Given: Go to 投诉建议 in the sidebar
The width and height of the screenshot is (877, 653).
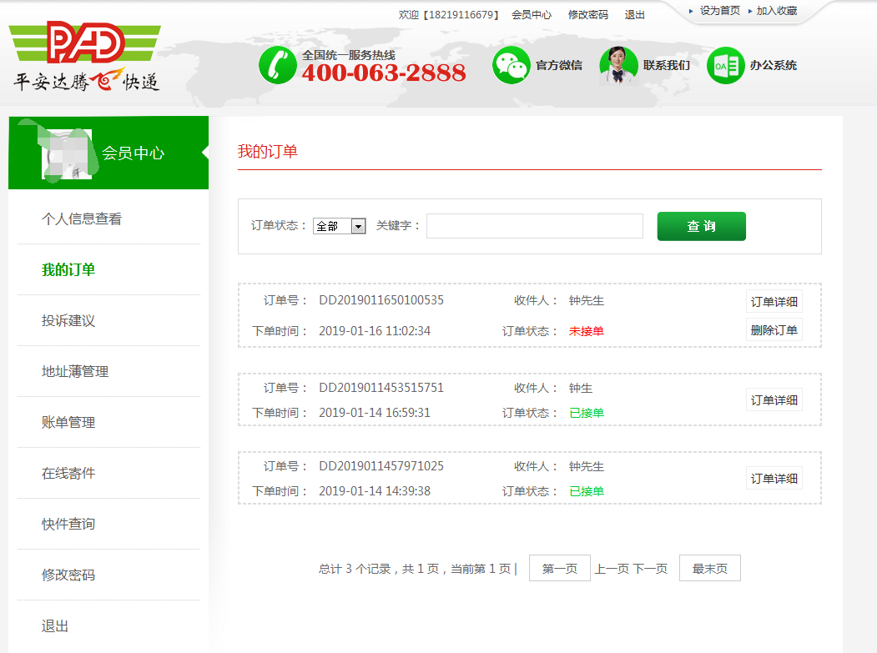Looking at the screenshot, I should (68, 321).
